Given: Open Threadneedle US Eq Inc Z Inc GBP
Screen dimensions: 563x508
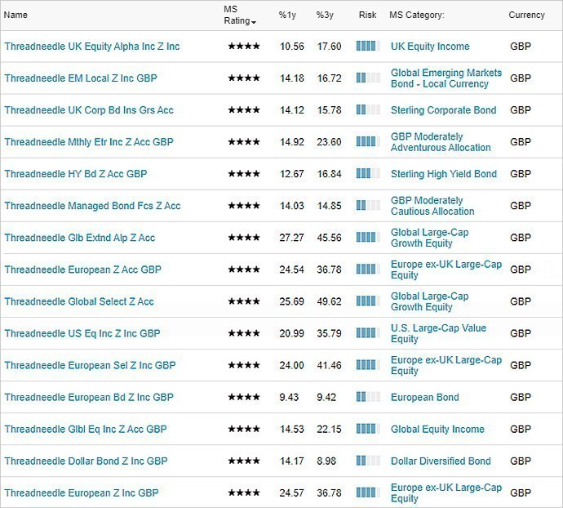Looking at the screenshot, I should (82, 333).
